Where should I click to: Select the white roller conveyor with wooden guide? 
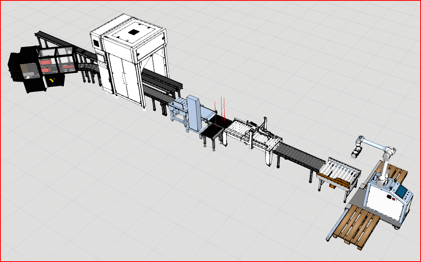[x=340, y=173]
